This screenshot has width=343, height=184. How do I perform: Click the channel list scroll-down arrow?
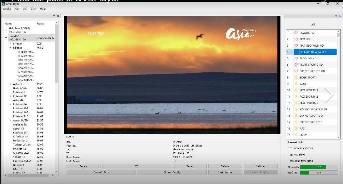click(x=339, y=137)
